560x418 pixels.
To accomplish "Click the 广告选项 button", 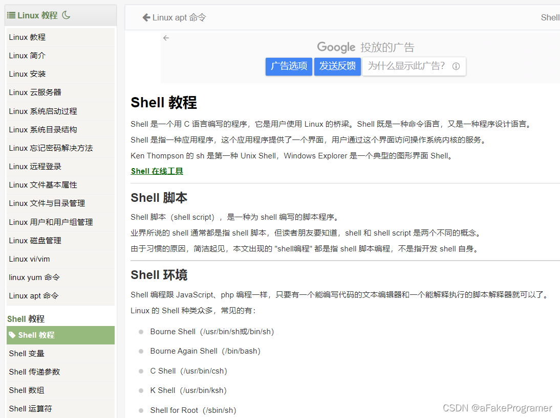I will [289, 66].
